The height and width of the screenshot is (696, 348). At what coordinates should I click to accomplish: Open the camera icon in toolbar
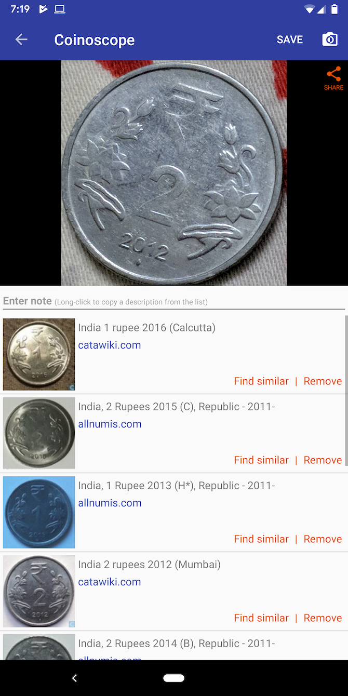tap(330, 39)
